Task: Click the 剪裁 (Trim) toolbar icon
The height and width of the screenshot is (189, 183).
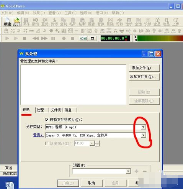Action: [119, 22]
